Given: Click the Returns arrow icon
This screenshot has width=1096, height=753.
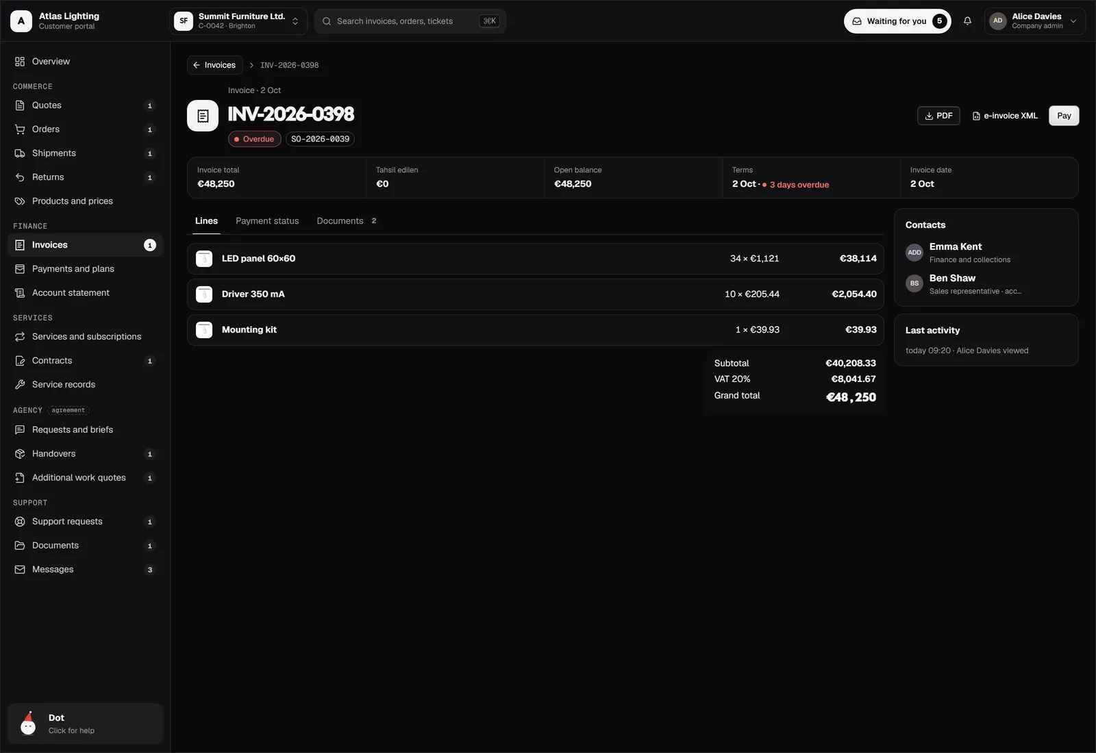Looking at the screenshot, I should (20, 177).
